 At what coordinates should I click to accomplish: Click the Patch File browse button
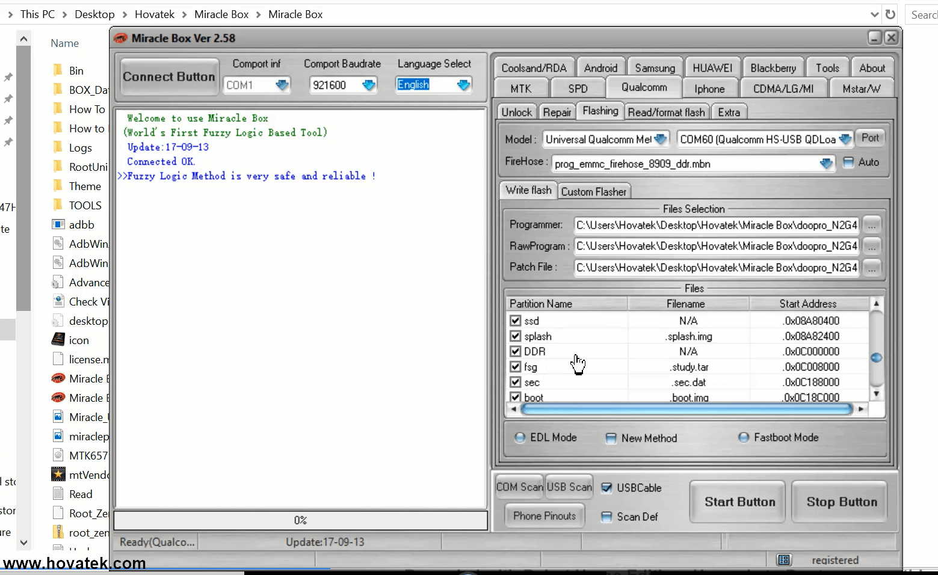(871, 268)
